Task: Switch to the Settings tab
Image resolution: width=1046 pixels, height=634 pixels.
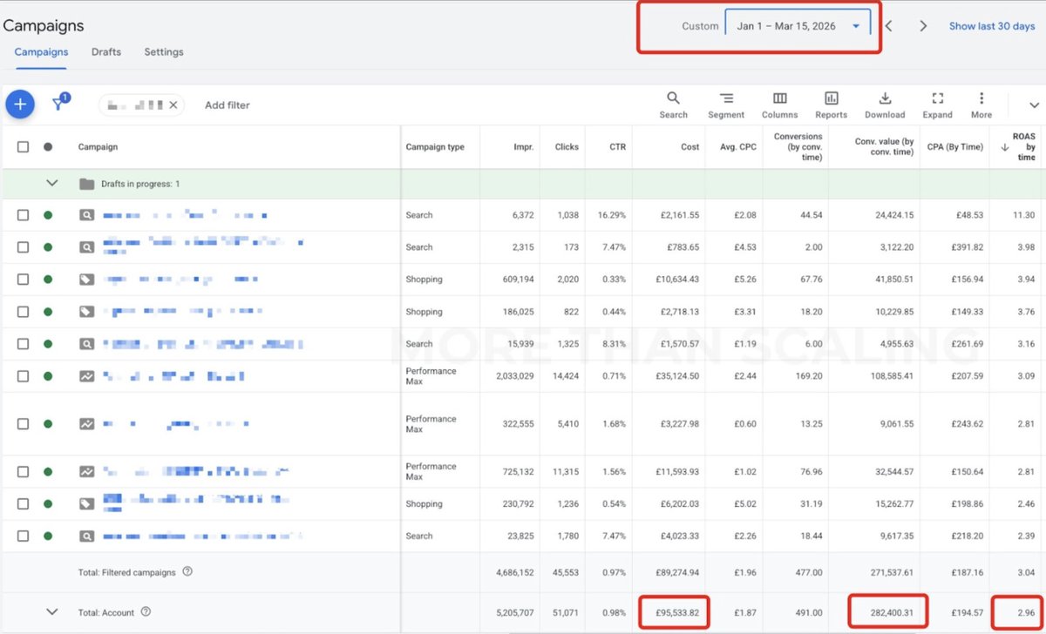Action: coord(164,51)
